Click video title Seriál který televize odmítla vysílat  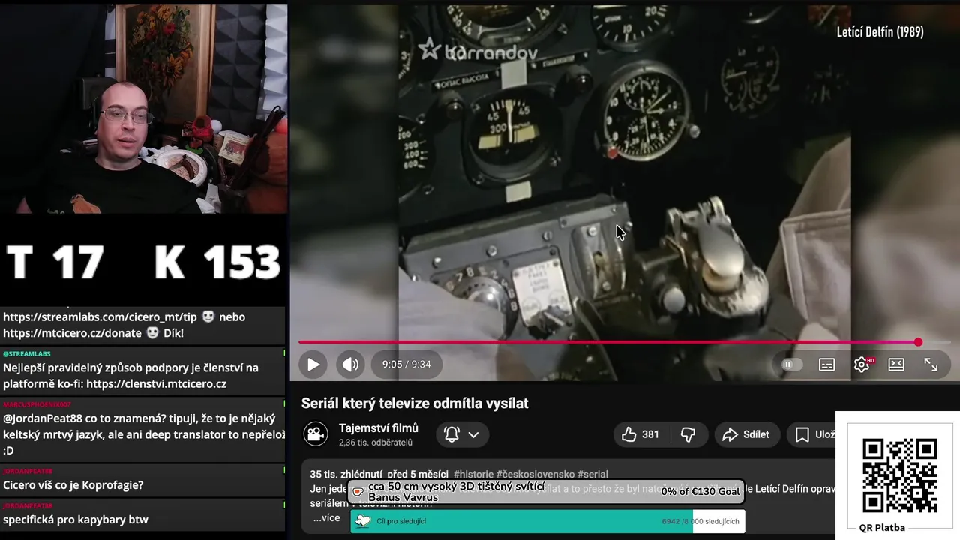[x=415, y=403]
